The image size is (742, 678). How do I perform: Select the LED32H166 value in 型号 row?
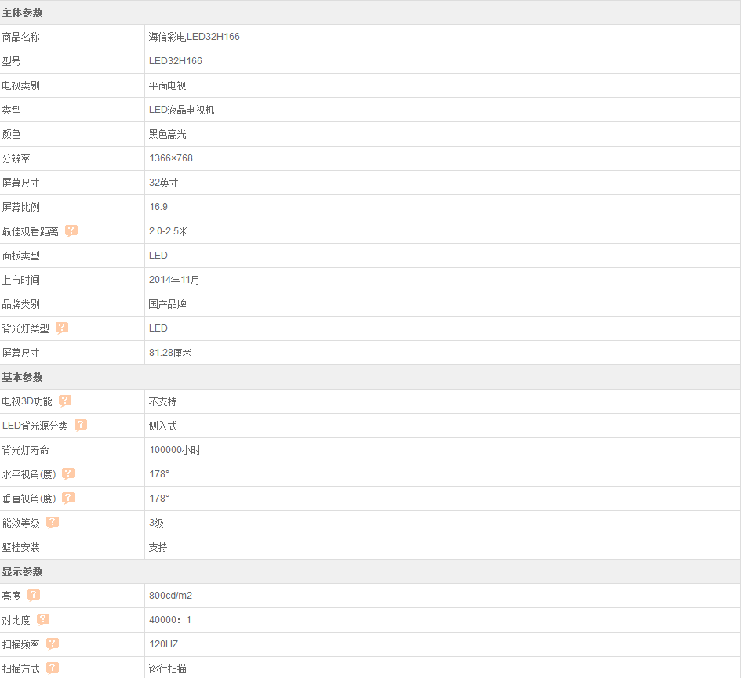coord(176,61)
